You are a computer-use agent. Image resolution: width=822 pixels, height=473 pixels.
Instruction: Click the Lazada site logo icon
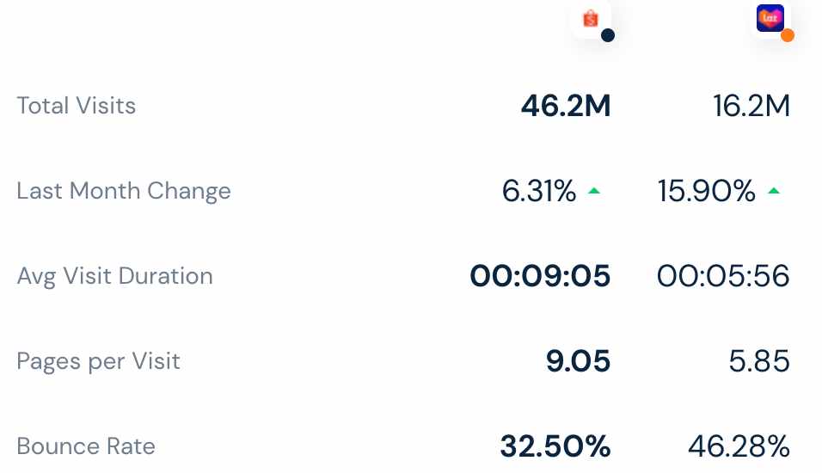pyautogui.click(x=770, y=18)
